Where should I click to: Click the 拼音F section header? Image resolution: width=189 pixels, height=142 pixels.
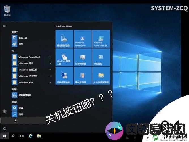point(14,89)
